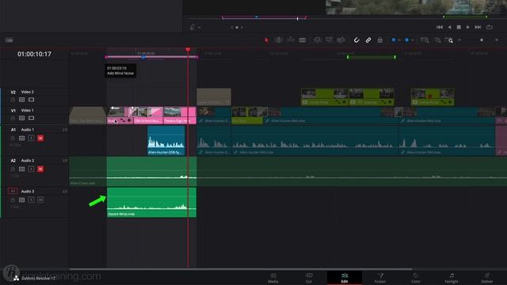This screenshot has height=285, width=507.
Task: Solo the Audio 1 track
Action: coord(31,138)
